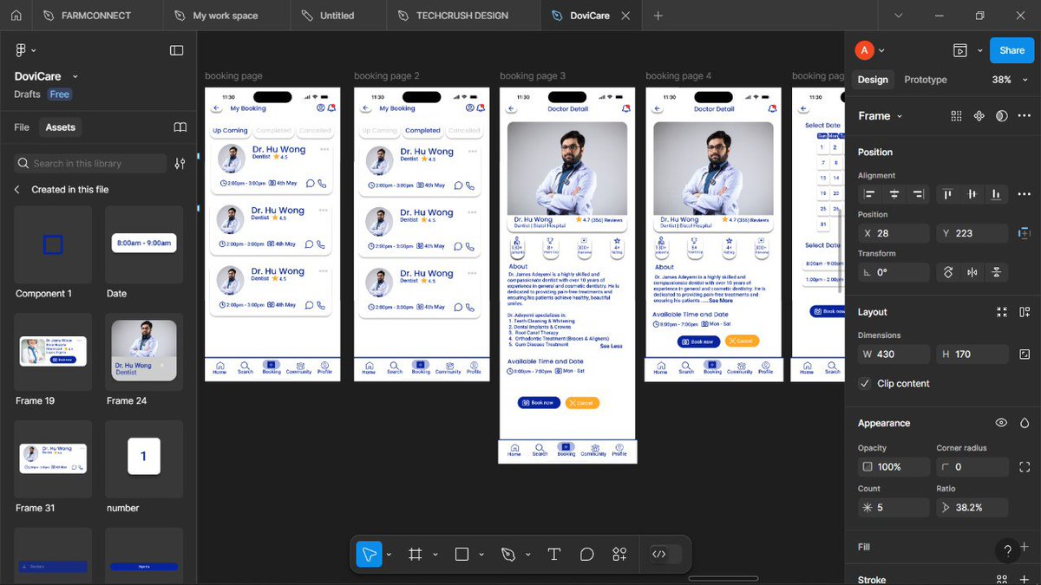
Task: Expand the Pen tool options chevron
Action: click(x=527, y=555)
